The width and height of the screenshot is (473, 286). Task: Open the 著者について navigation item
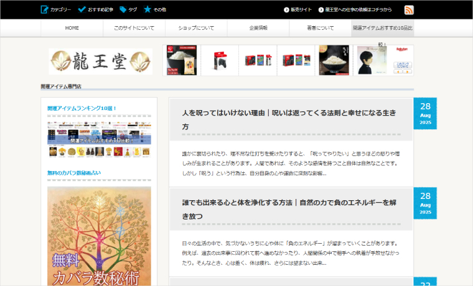320,28
